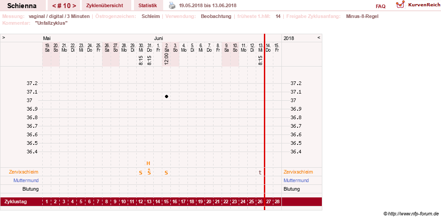Click the Schienna user name
441x219 pixels.
22,6
